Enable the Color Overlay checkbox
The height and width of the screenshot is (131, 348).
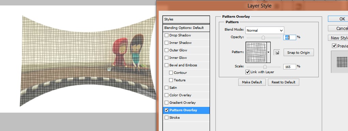coord(166,95)
